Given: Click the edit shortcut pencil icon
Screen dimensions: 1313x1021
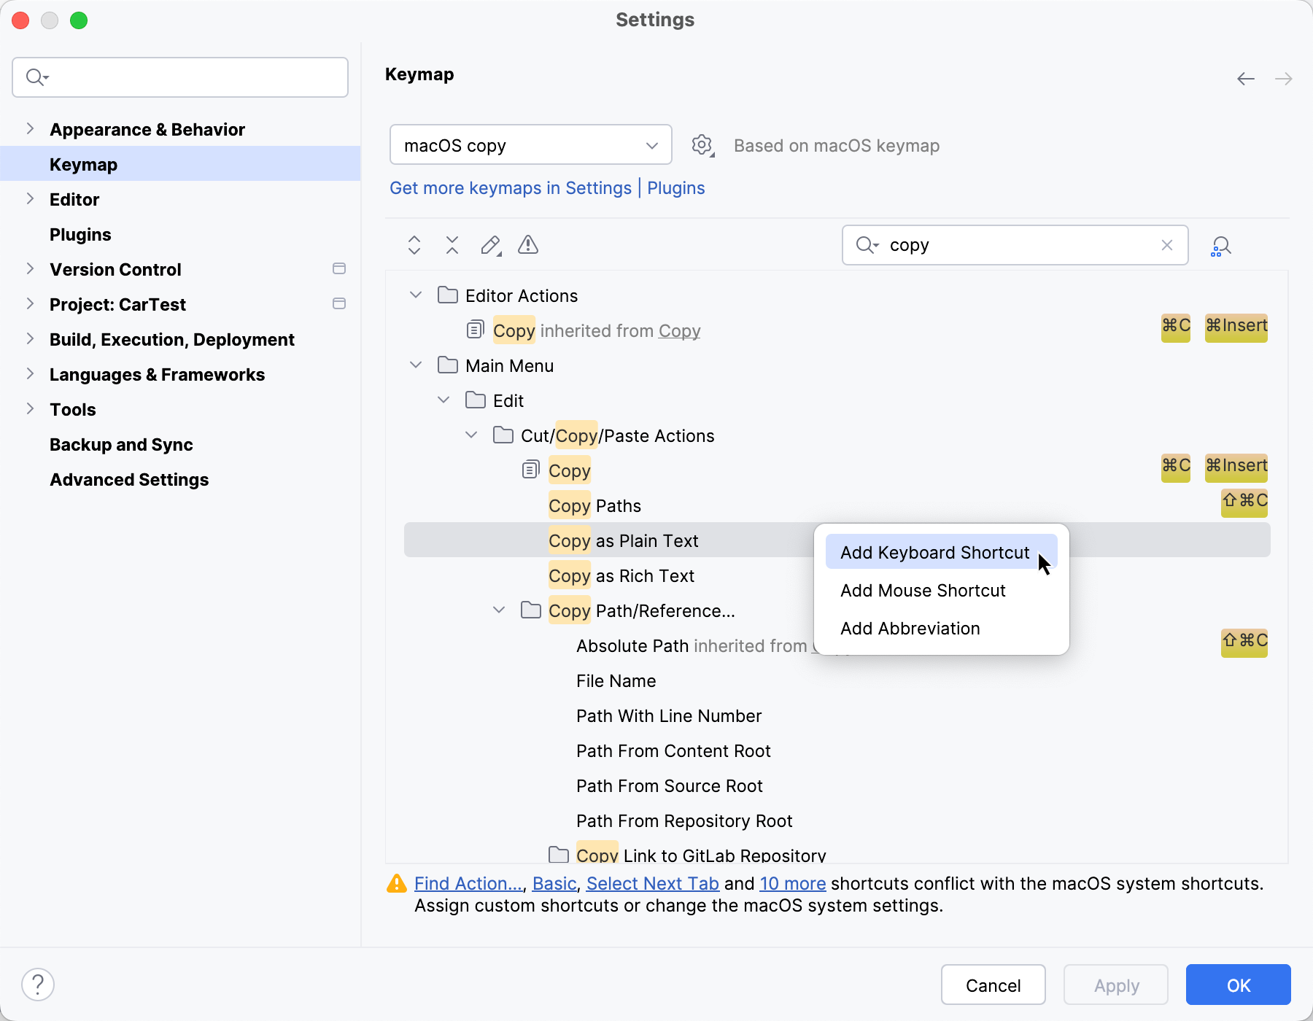Looking at the screenshot, I should tap(490, 246).
